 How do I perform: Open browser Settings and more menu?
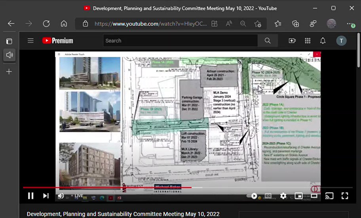click(350, 24)
